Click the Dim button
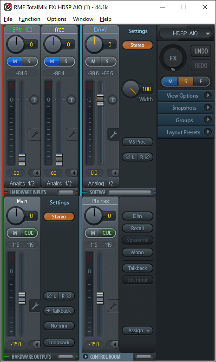 click(137, 216)
